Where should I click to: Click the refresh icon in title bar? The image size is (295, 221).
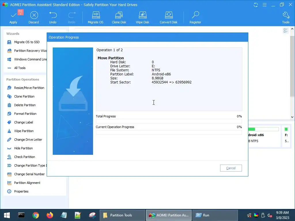point(256,5)
